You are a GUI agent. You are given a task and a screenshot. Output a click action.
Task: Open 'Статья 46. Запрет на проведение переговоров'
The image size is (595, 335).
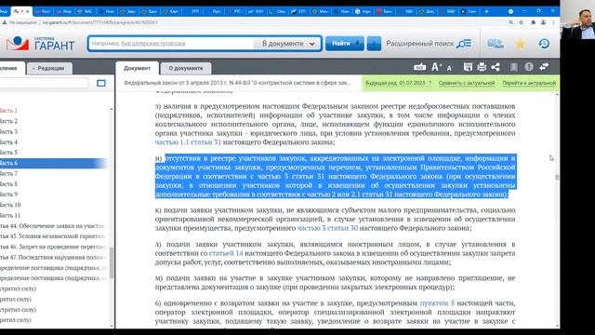point(52,247)
